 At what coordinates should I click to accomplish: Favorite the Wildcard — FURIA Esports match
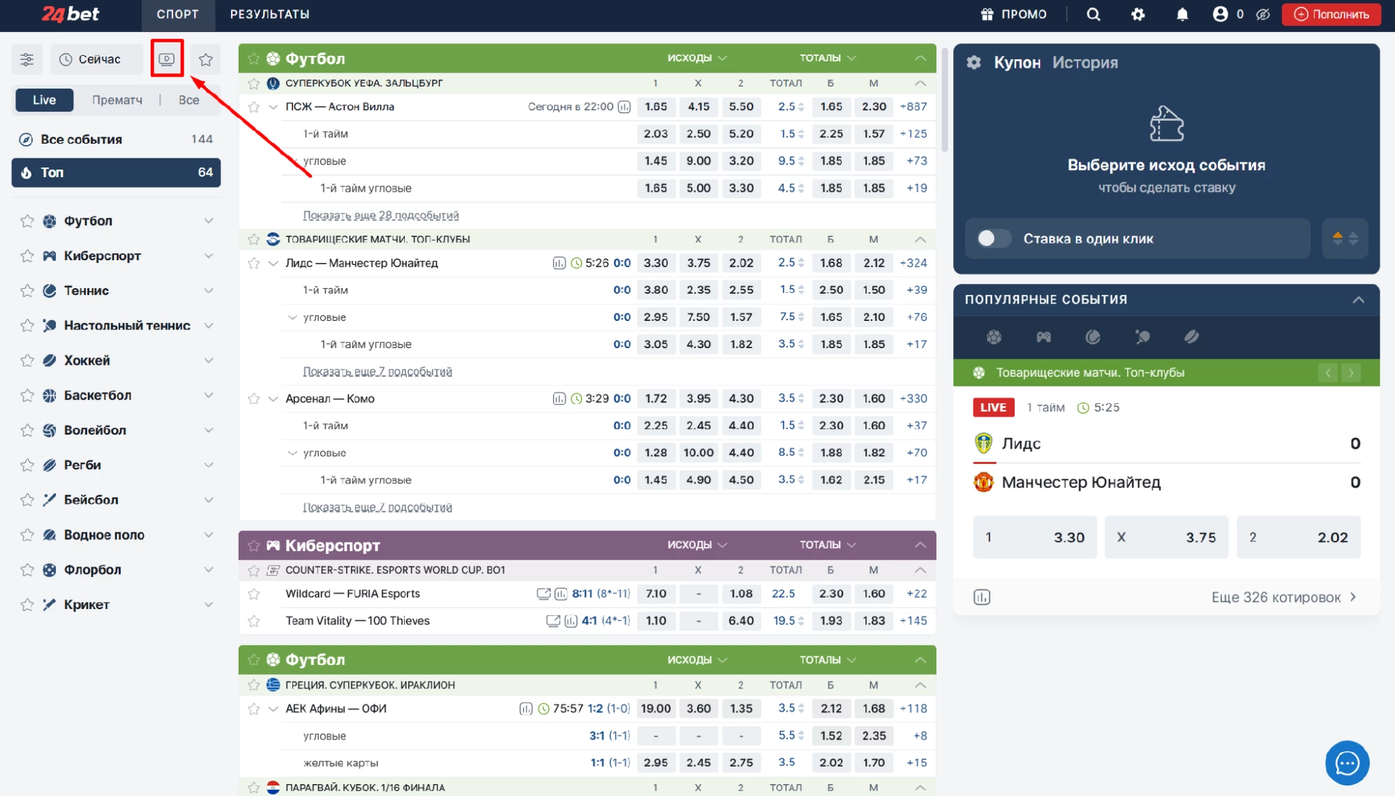click(x=254, y=594)
